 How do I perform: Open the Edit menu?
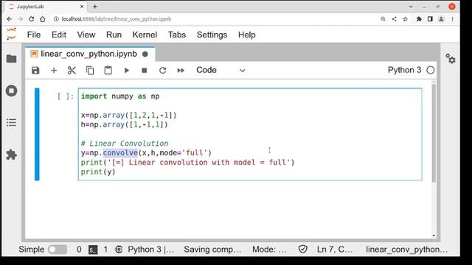pyautogui.click(x=59, y=35)
